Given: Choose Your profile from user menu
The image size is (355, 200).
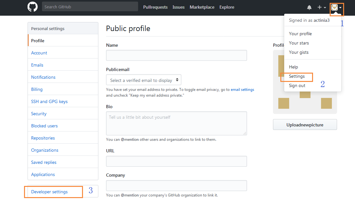Looking at the screenshot, I should click(x=300, y=34).
